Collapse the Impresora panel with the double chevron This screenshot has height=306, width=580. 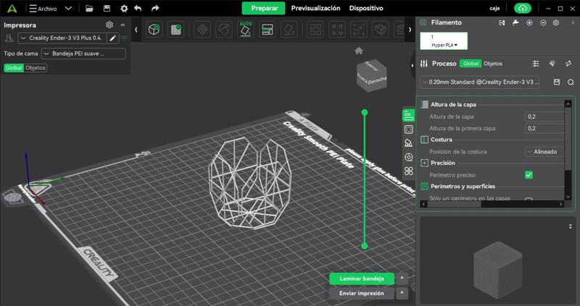(123, 25)
